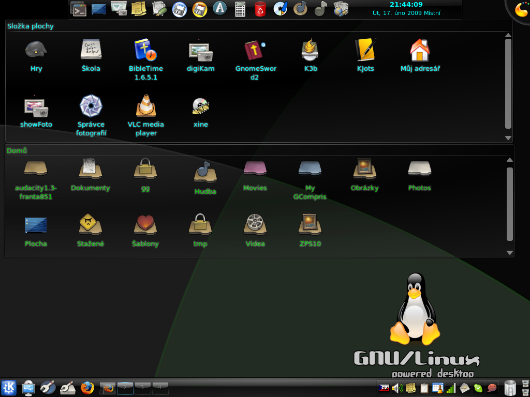Click the screenshot camera icon in top panel
The width and height of the screenshot is (530, 397).
119,8
